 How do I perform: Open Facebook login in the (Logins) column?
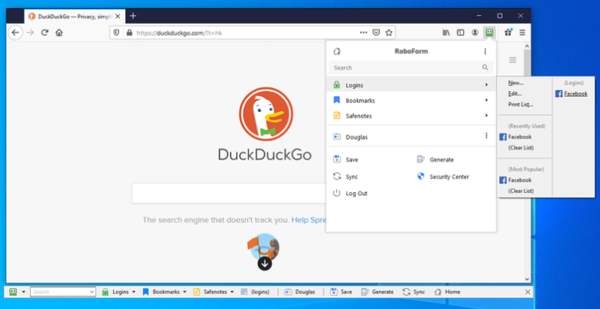(571, 94)
